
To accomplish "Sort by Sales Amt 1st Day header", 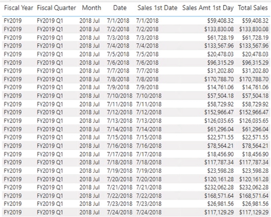I will (207, 8).
